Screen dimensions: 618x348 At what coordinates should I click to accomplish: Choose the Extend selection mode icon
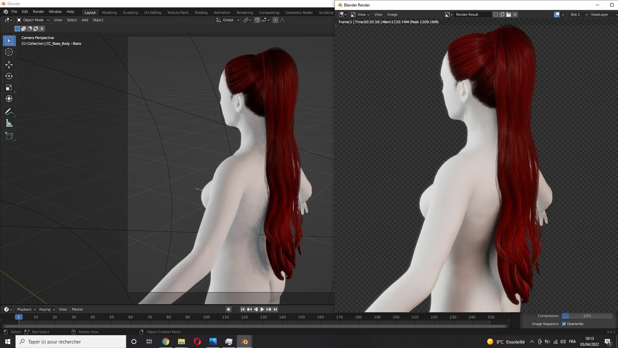point(24,29)
